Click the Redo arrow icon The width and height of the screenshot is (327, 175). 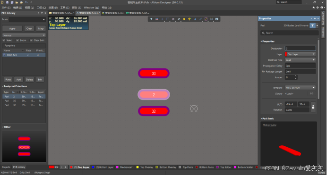31,2
